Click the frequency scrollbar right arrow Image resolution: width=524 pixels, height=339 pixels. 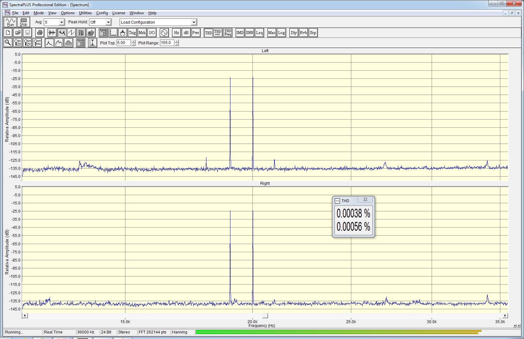click(x=505, y=316)
